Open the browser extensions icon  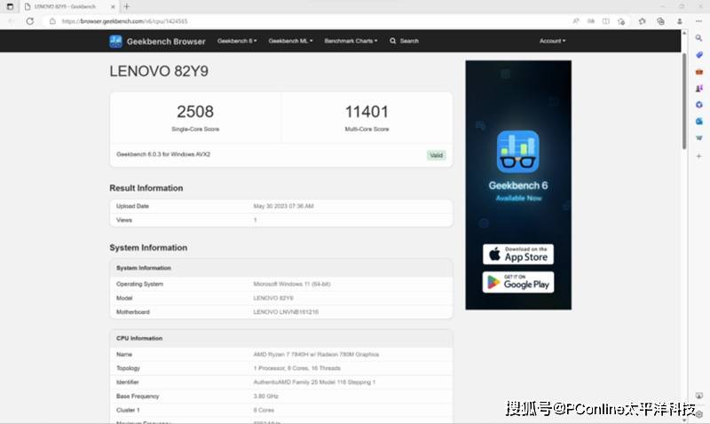click(642, 21)
